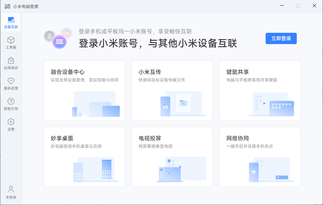Open 服务反馈 feedback page
Viewport: 323px width, 205px height.
tap(11, 84)
